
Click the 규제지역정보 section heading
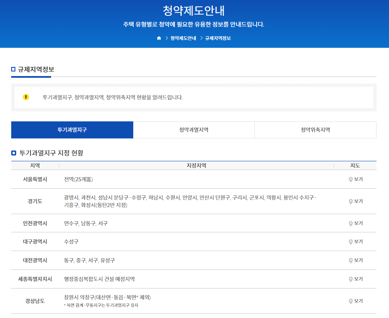(36, 69)
